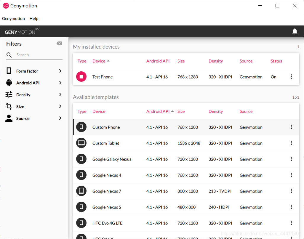The height and width of the screenshot is (239, 304).
Task: Expand the Density filter chevron
Action: (60, 94)
